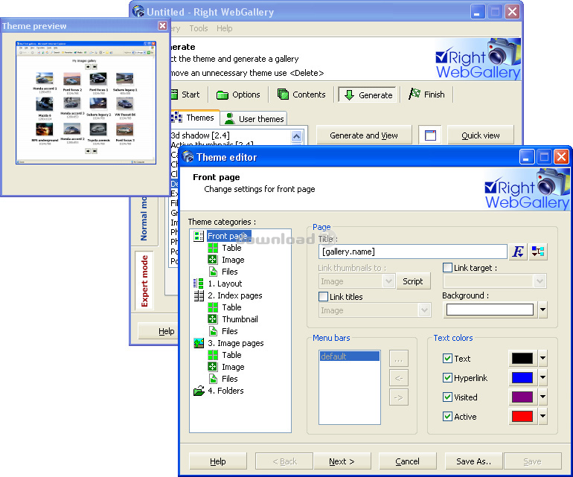Select the Front page Table tree item
The height and width of the screenshot is (477, 573).
(231, 248)
